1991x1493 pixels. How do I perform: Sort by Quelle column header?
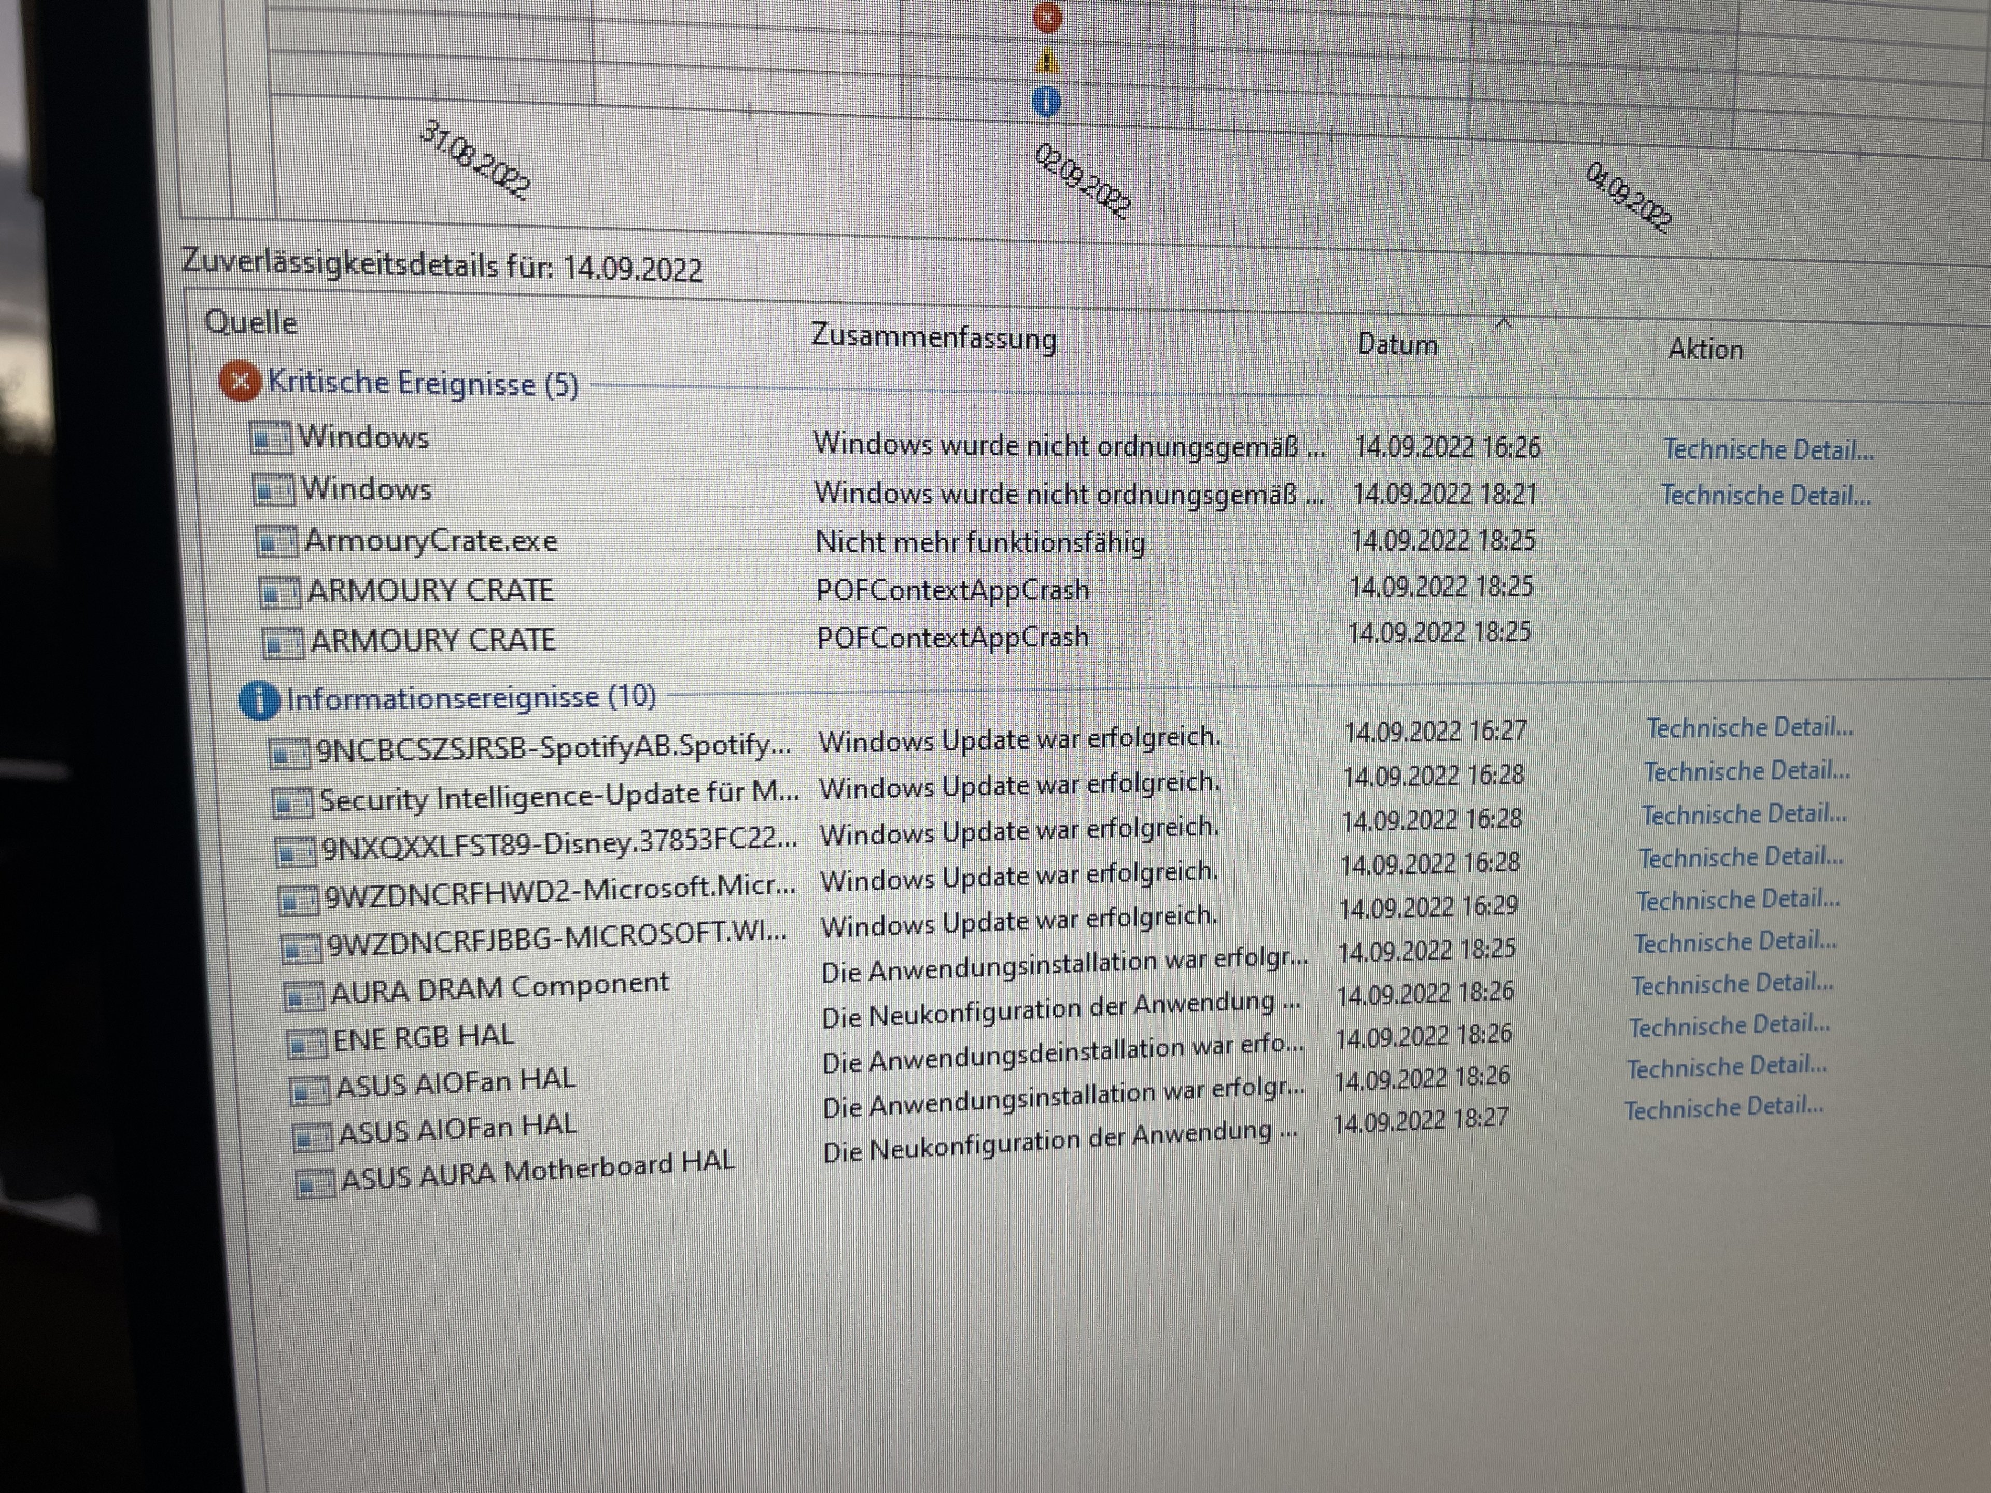click(x=251, y=322)
